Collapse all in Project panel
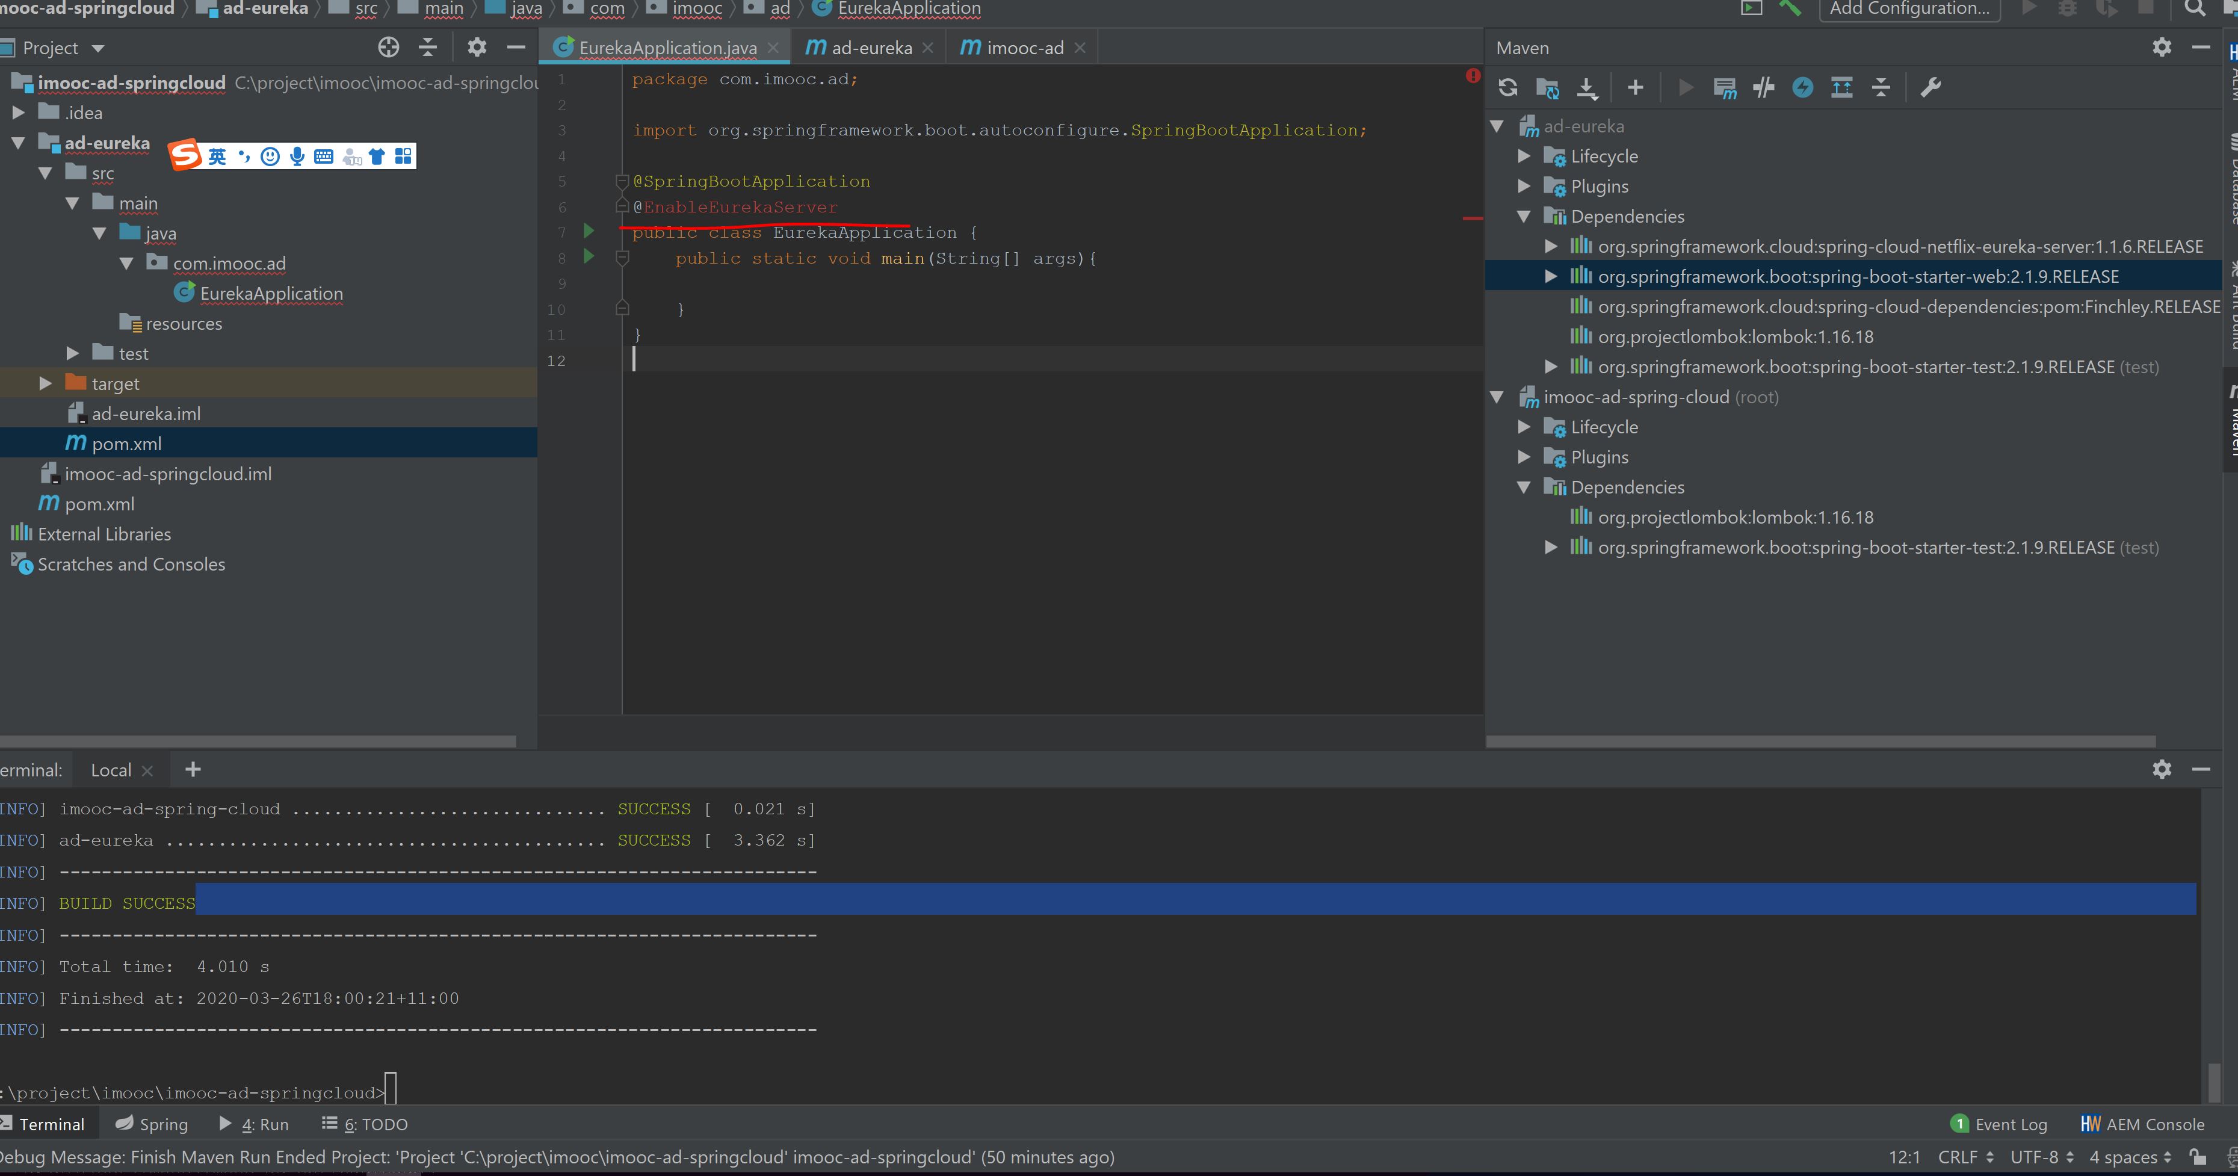This screenshot has height=1176, width=2238. point(427,48)
